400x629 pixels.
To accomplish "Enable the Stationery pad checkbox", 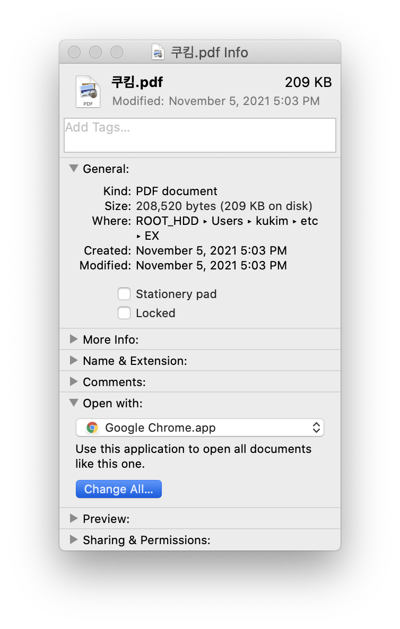I will click(x=124, y=294).
